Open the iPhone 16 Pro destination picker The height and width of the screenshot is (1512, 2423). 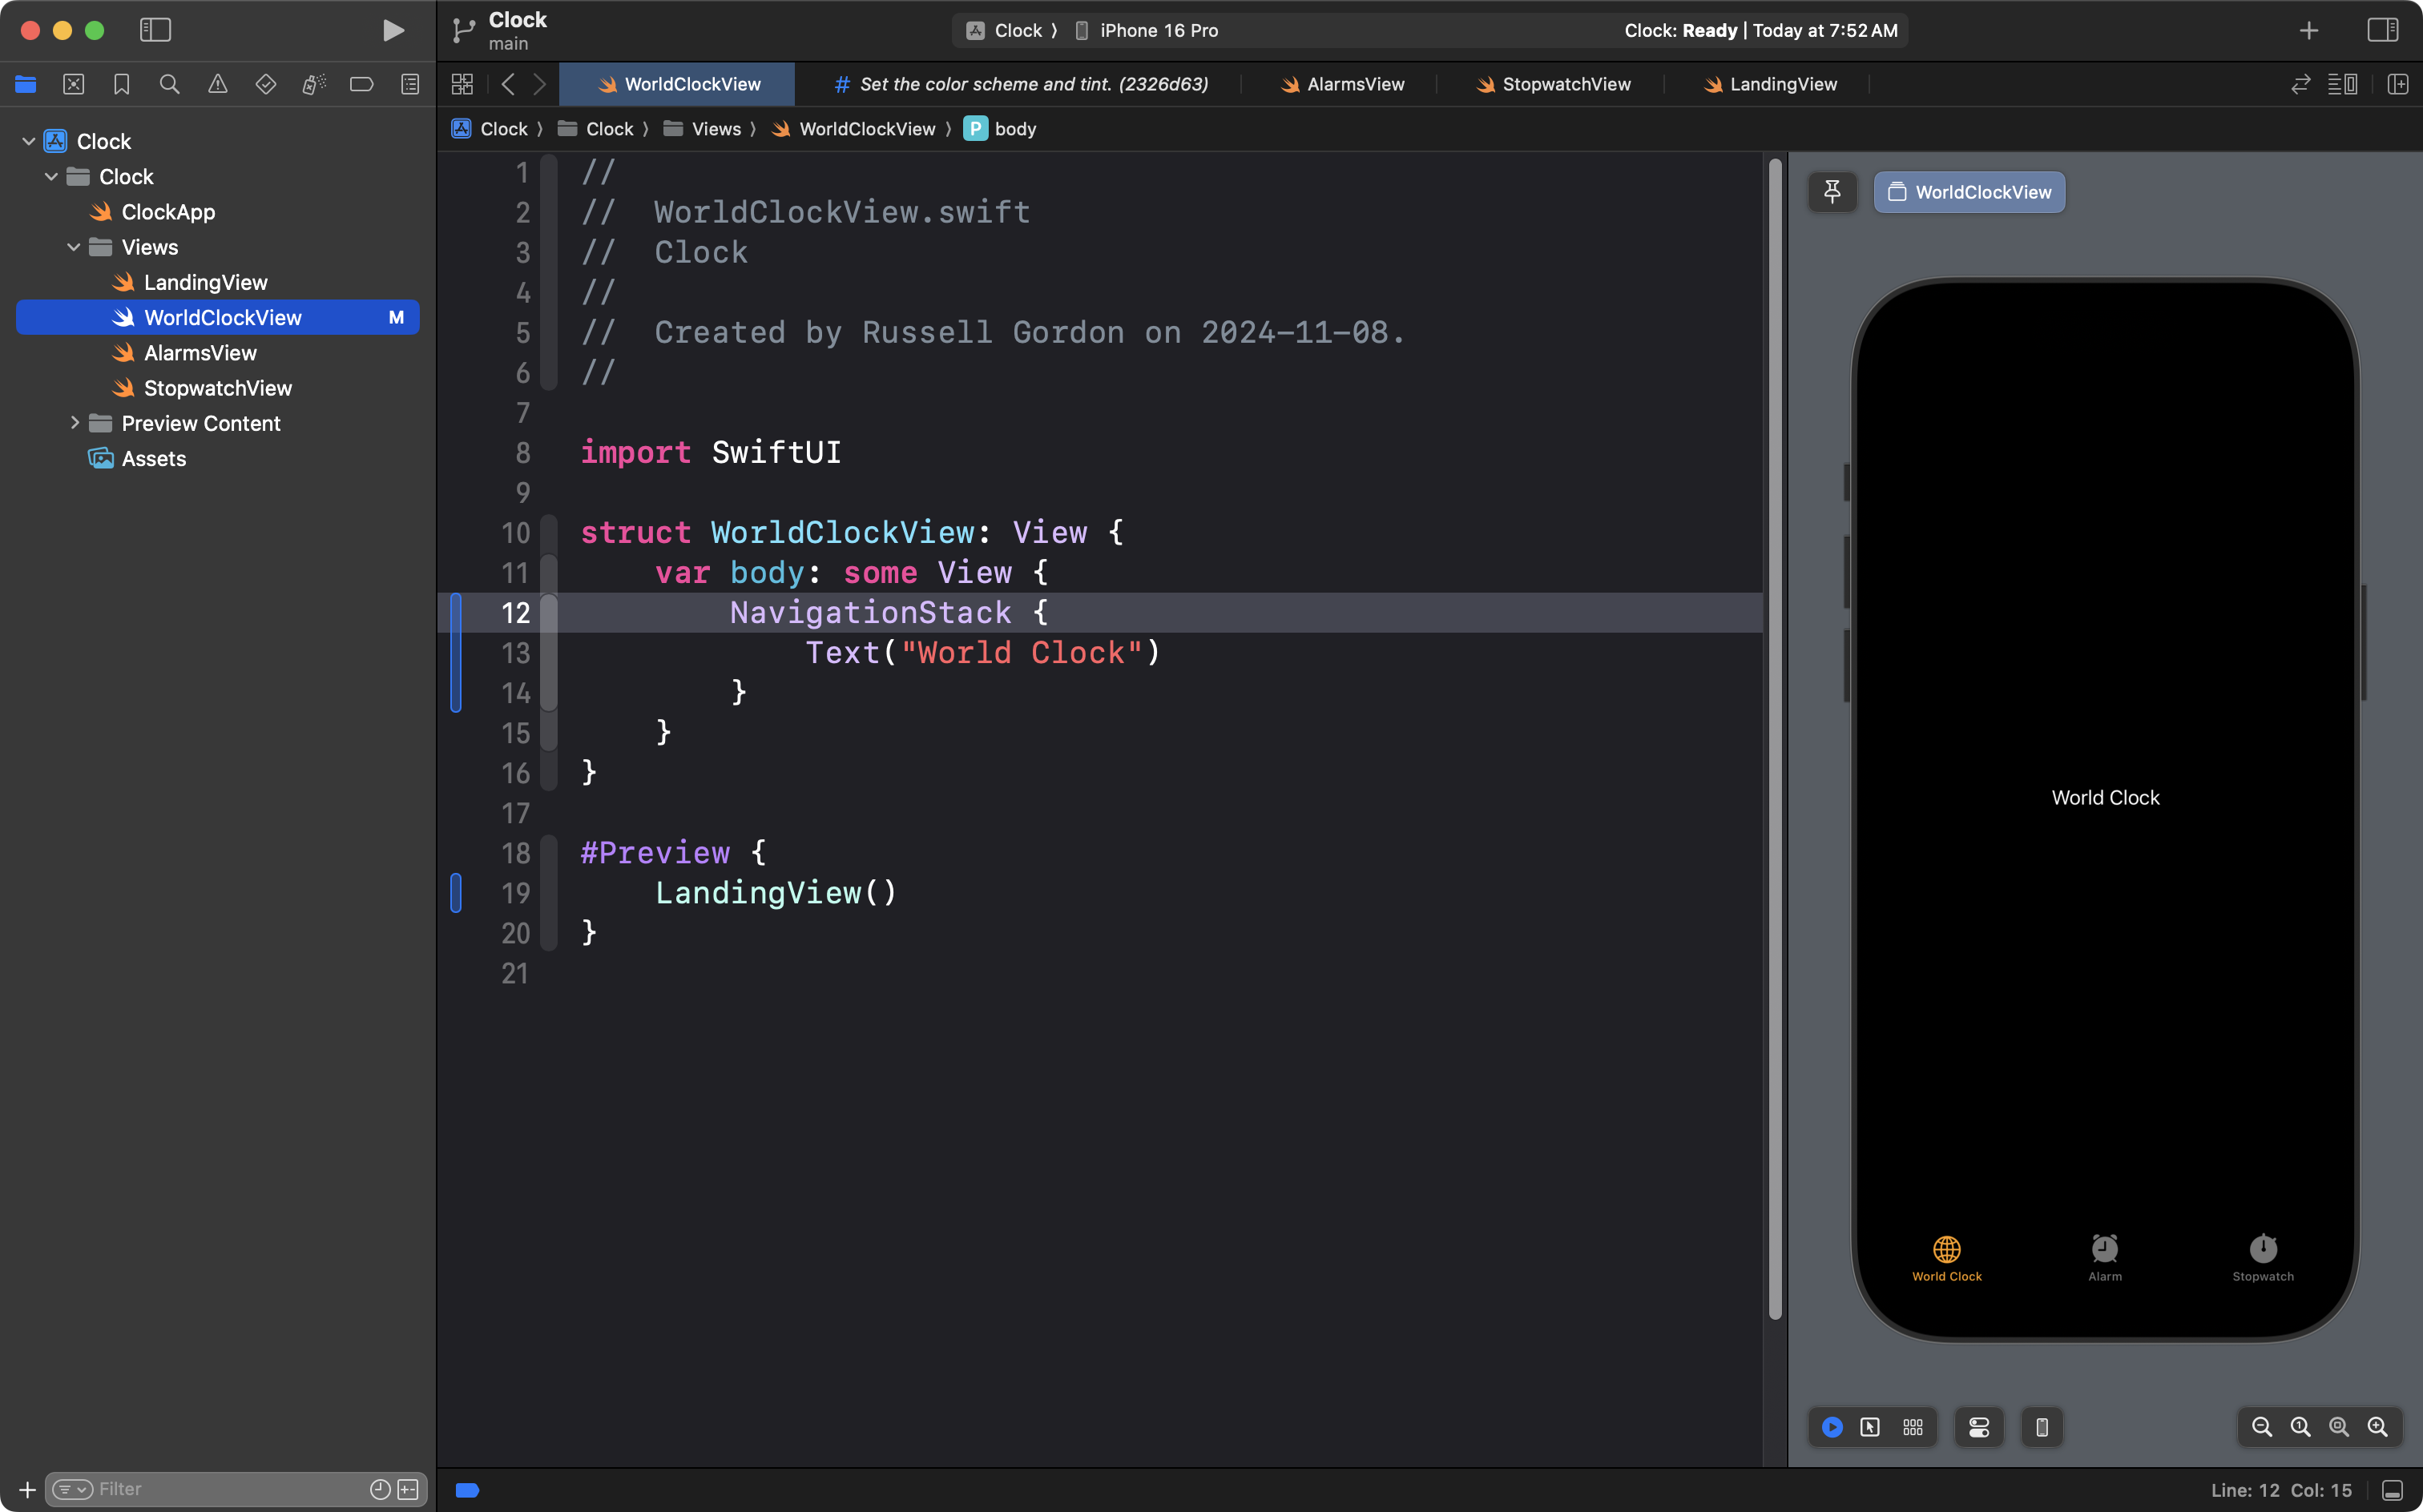(1158, 30)
